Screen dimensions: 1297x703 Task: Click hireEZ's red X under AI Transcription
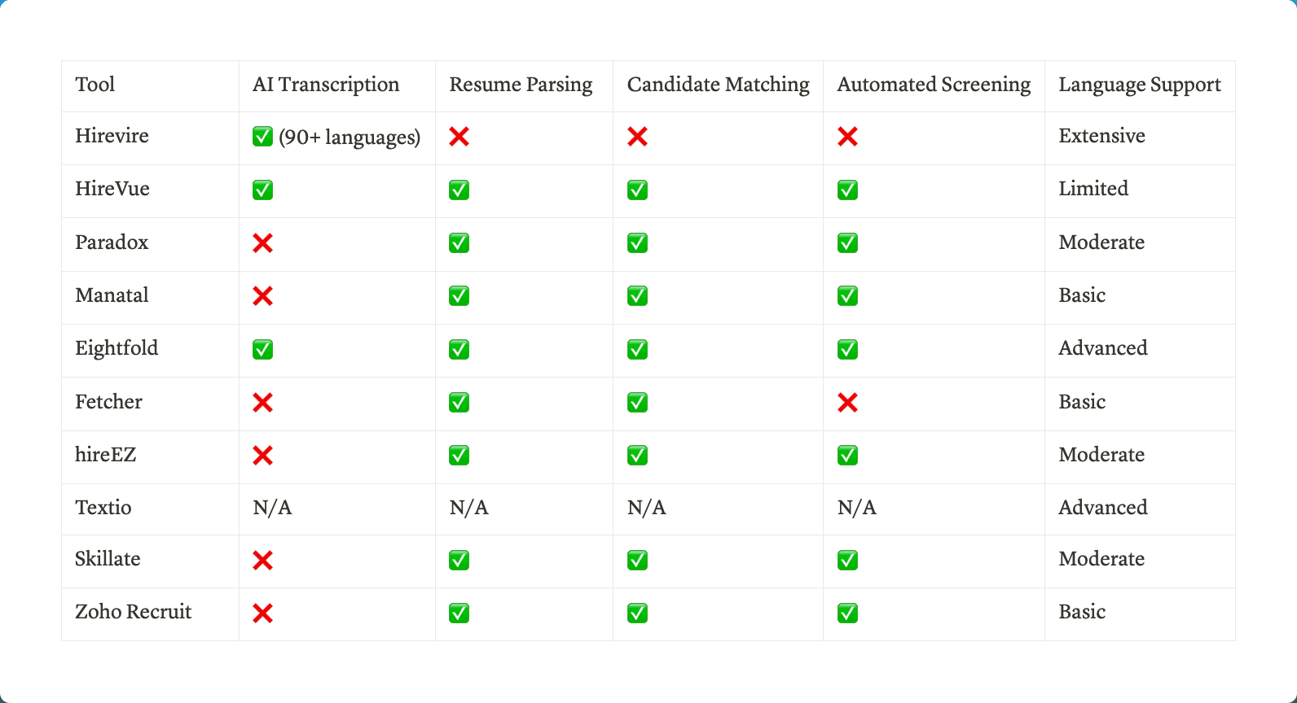[262, 455]
